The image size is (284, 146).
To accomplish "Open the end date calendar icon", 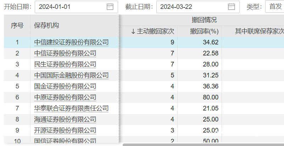I will pos(231,7).
